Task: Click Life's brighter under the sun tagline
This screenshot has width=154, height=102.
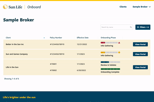Action: 19,97
